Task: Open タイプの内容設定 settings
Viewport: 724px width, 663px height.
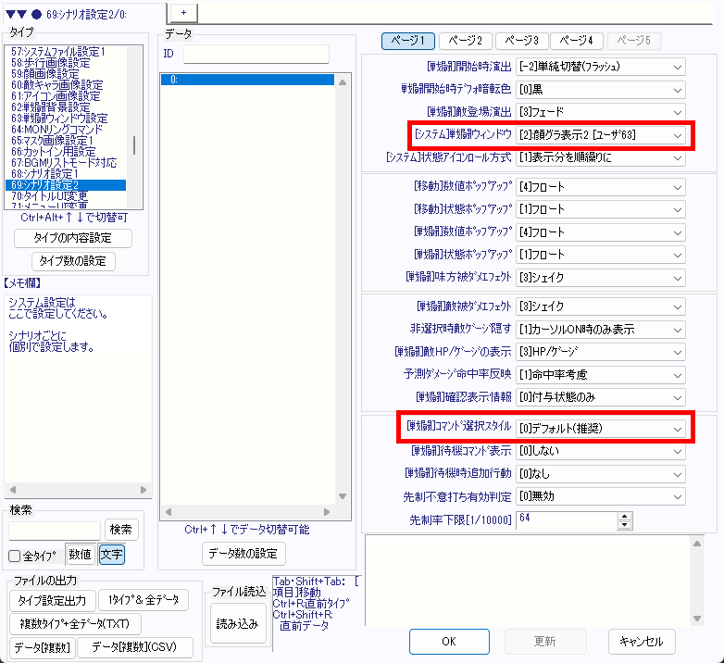Action: (x=74, y=238)
